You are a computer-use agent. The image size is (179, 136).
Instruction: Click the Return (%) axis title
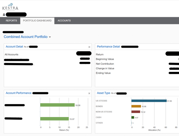click(x=64, y=130)
